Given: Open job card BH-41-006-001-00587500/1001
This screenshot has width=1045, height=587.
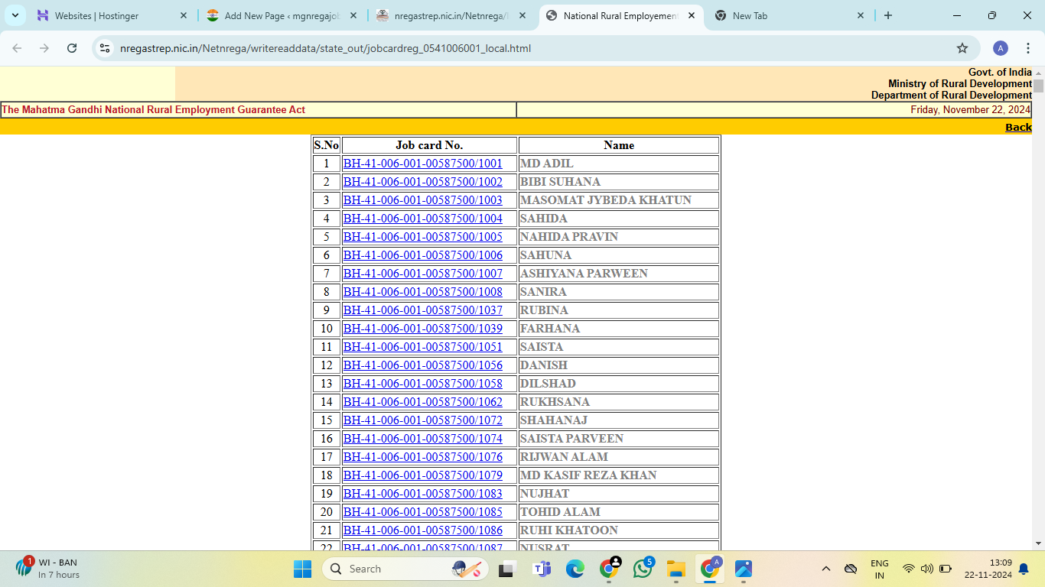Looking at the screenshot, I should coord(422,163).
